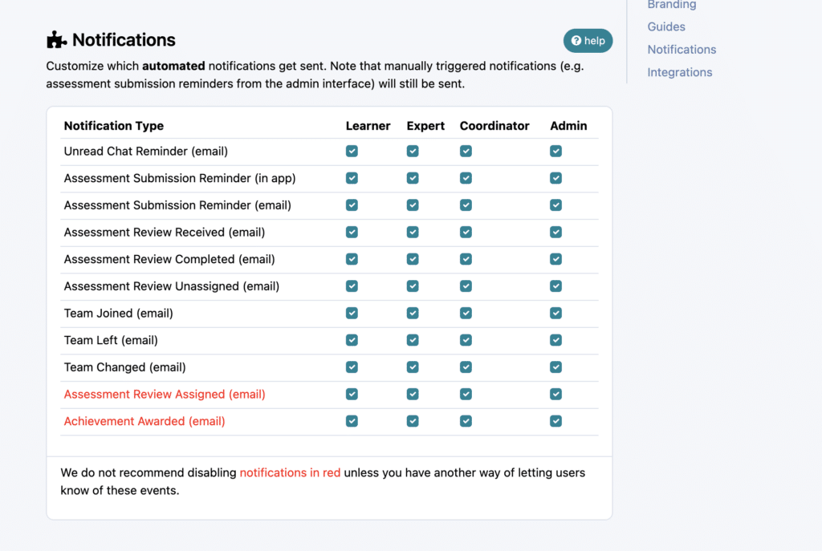
Task: Open Integrations in the sidebar navigation
Action: (680, 72)
